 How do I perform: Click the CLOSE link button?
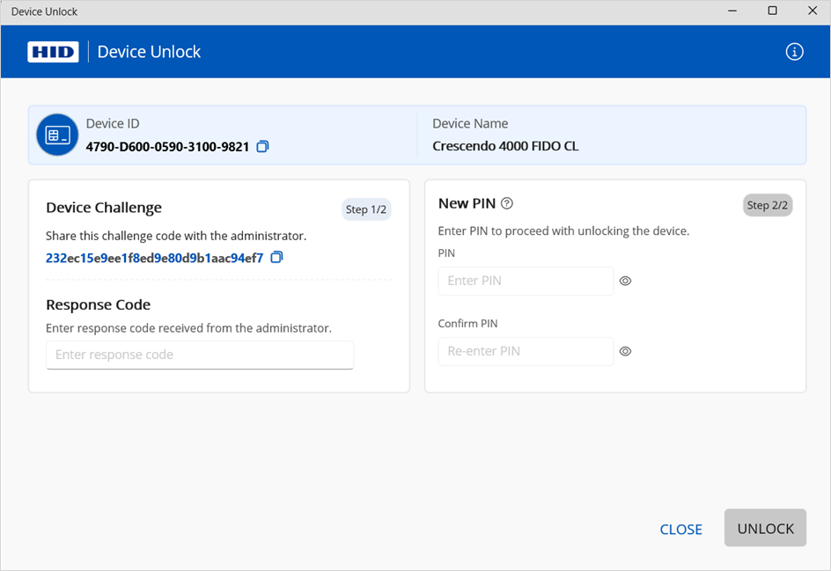point(680,529)
